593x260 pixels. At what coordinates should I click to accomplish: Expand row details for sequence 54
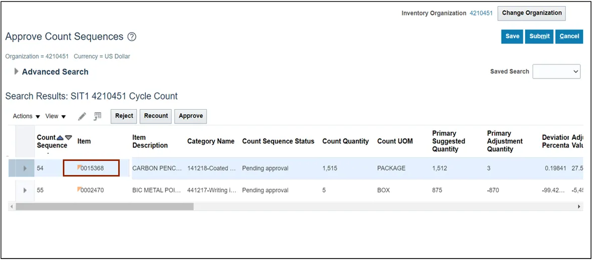point(25,168)
